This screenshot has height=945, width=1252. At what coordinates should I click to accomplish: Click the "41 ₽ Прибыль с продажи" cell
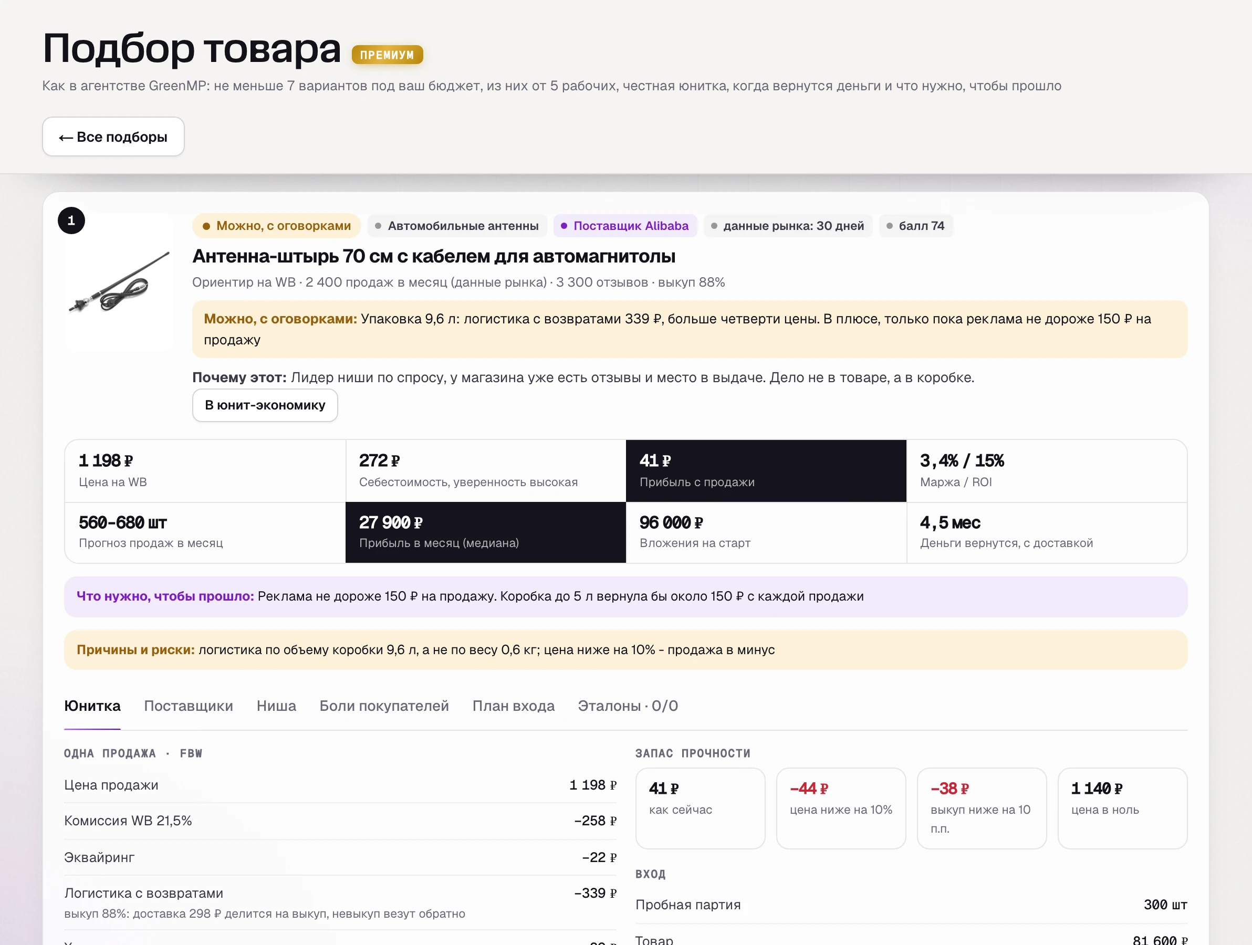tap(766, 471)
